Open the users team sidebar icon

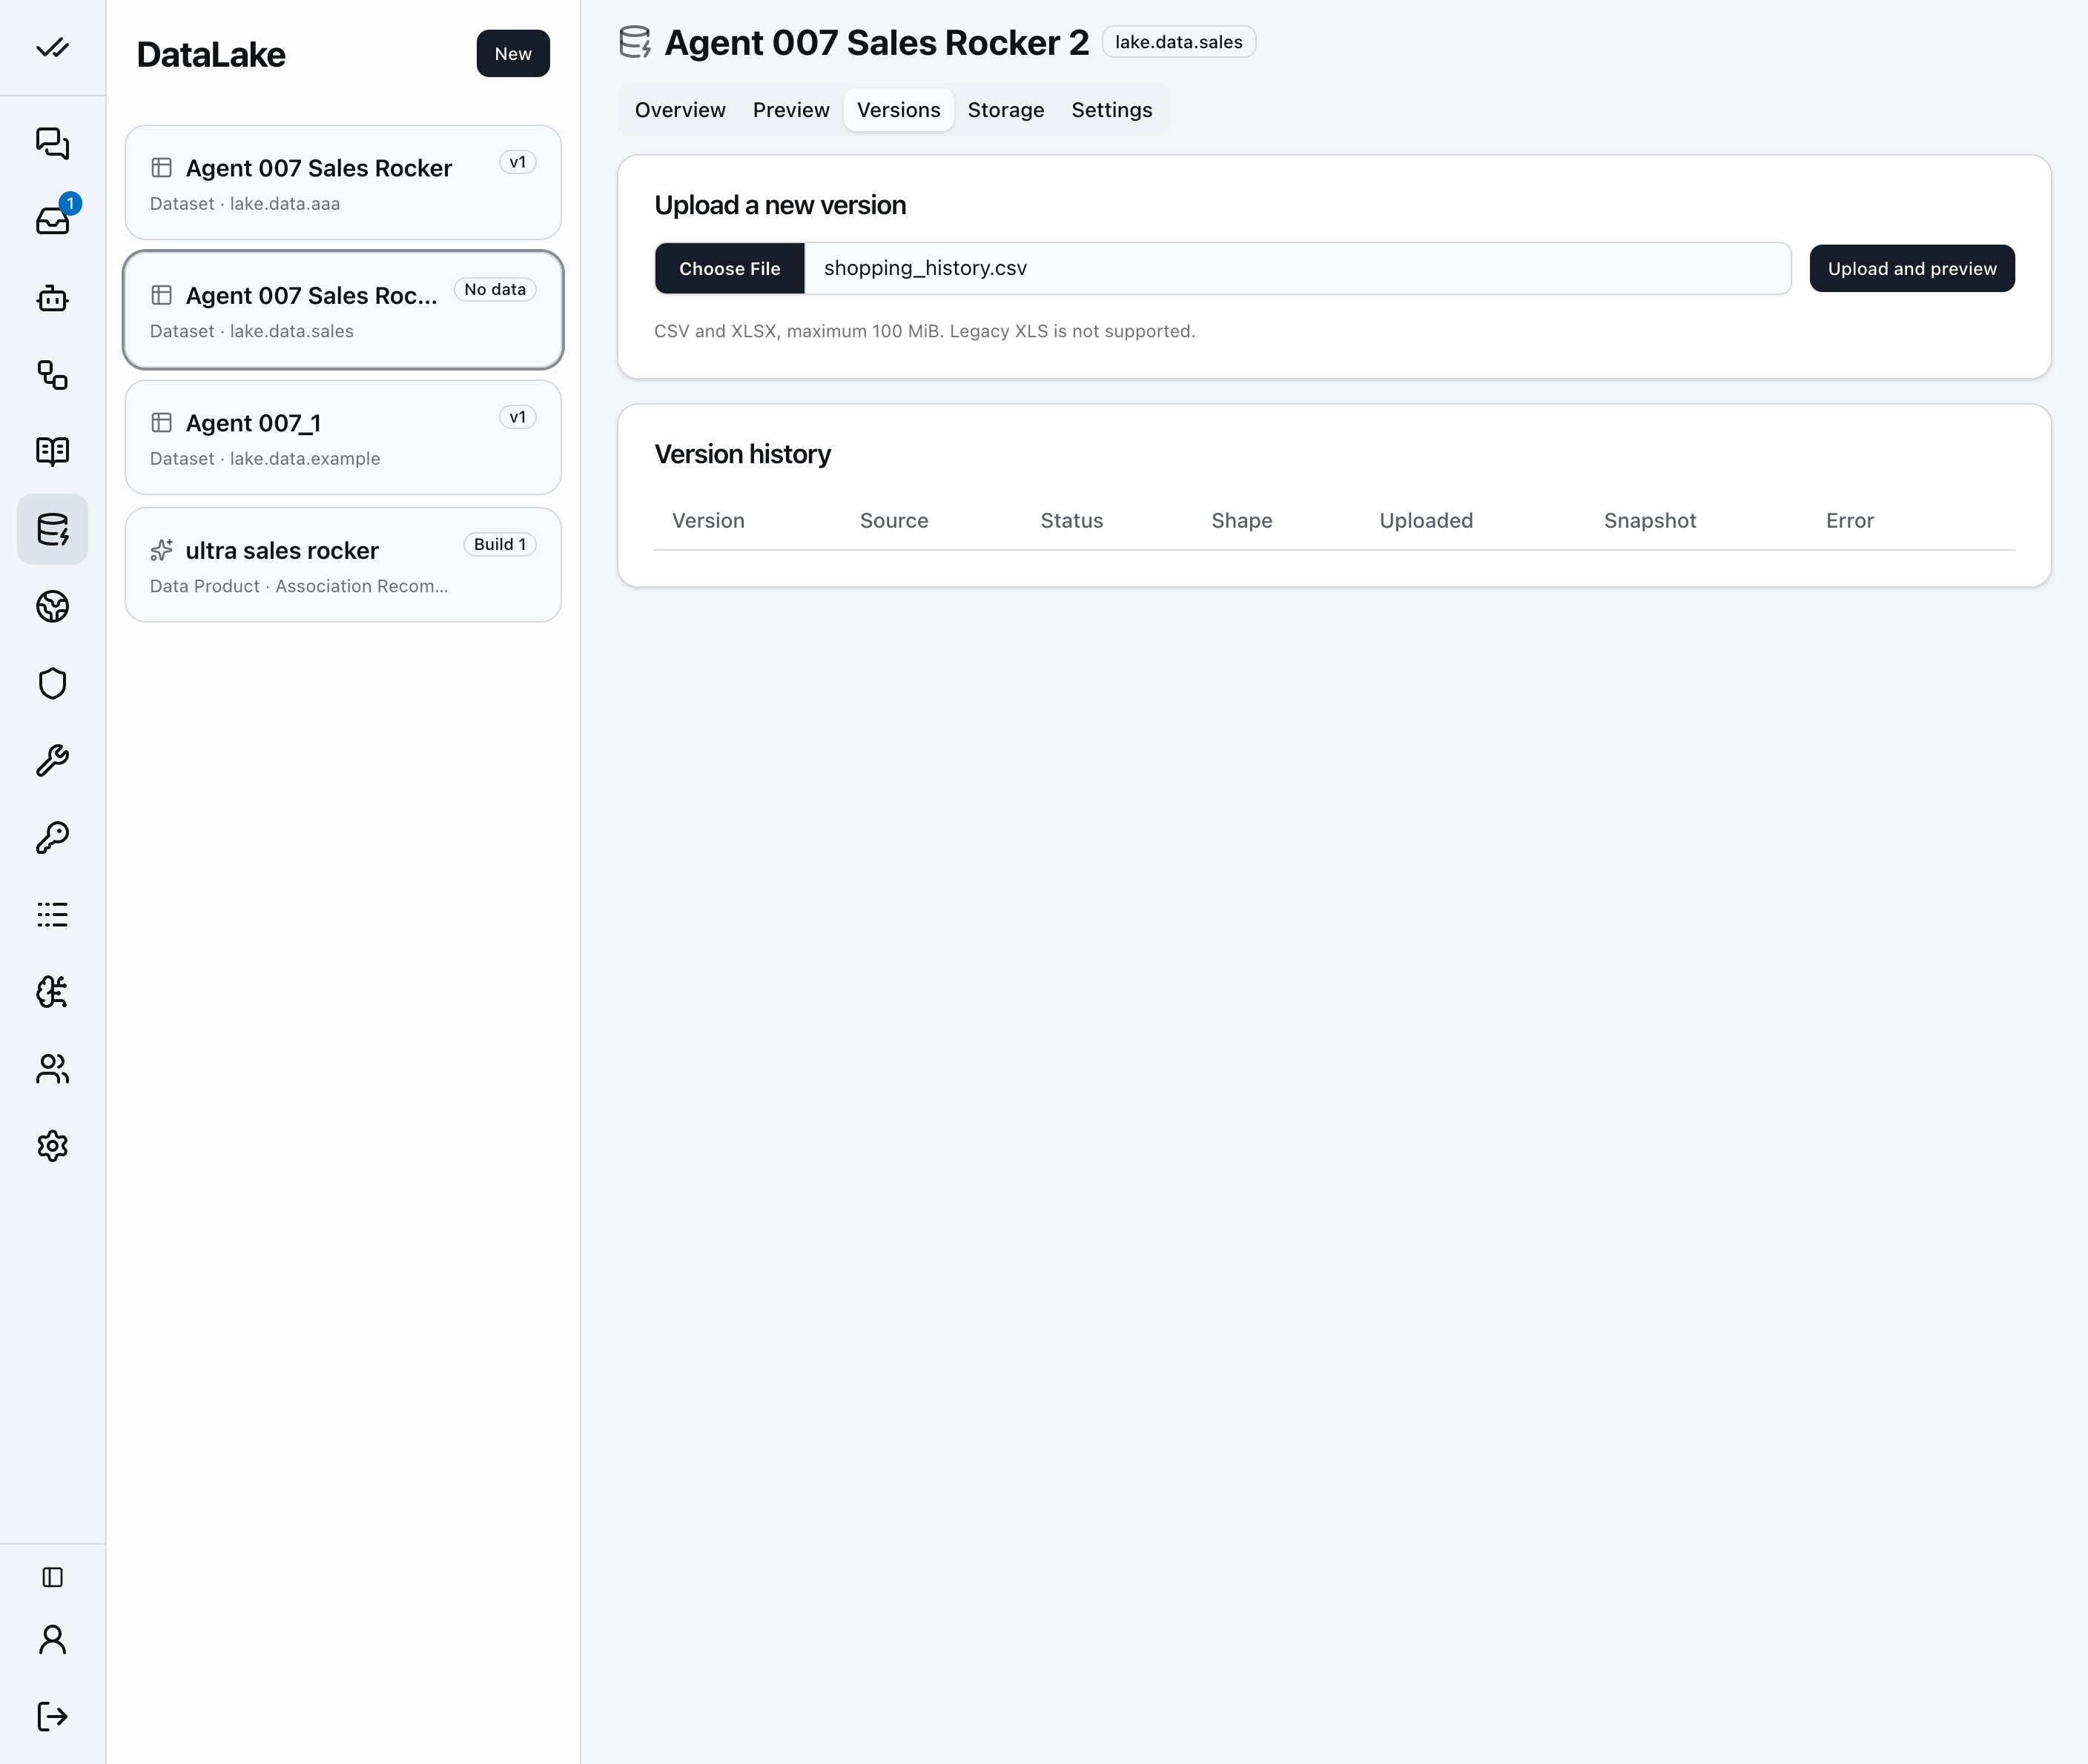tap(52, 1069)
